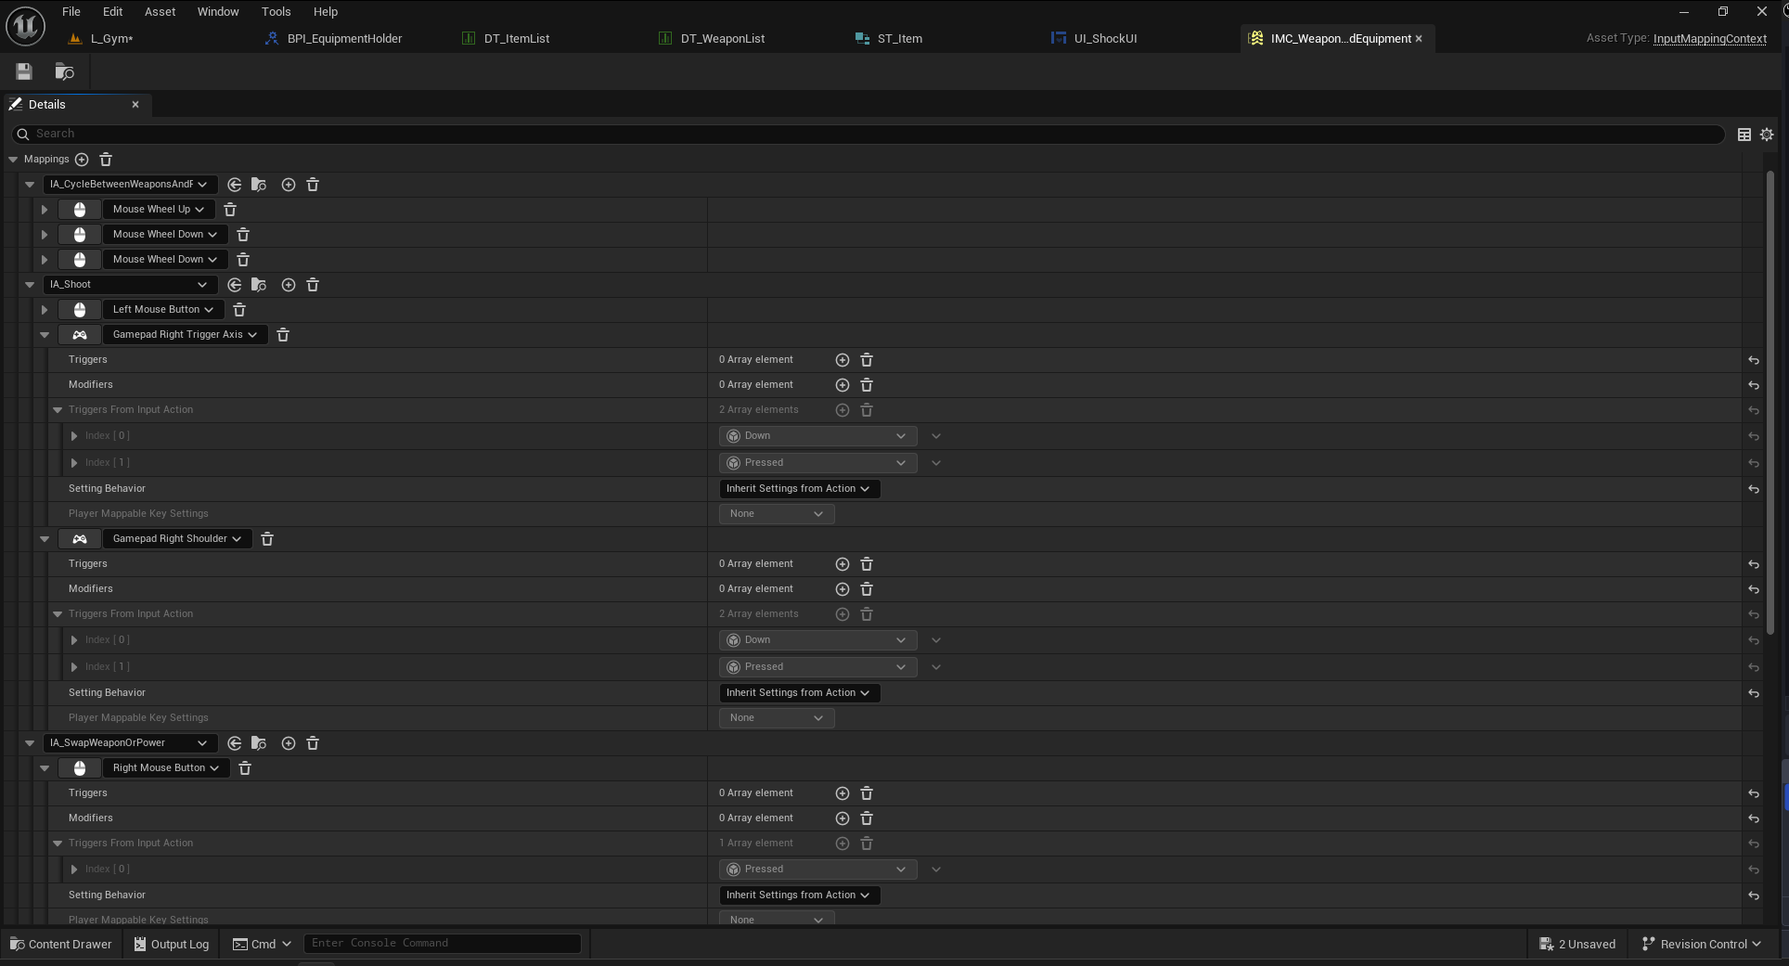The width and height of the screenshot is (1789, 966).
Task: Open the first Inherit Settings from Action dropdown
Action: (798, 489)
